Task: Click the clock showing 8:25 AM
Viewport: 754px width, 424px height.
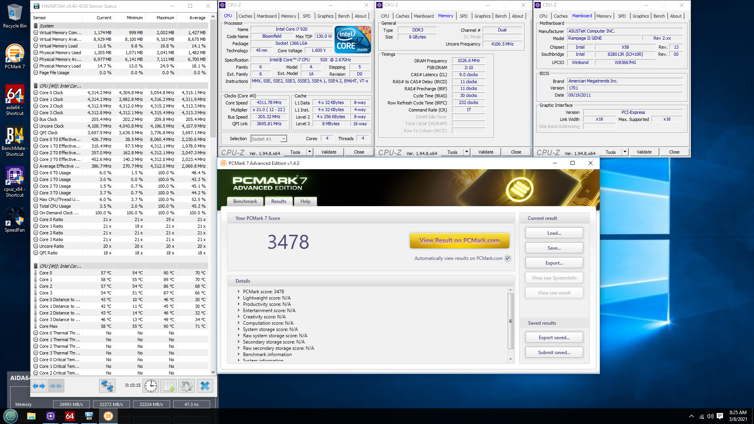Action: (738, 413)
